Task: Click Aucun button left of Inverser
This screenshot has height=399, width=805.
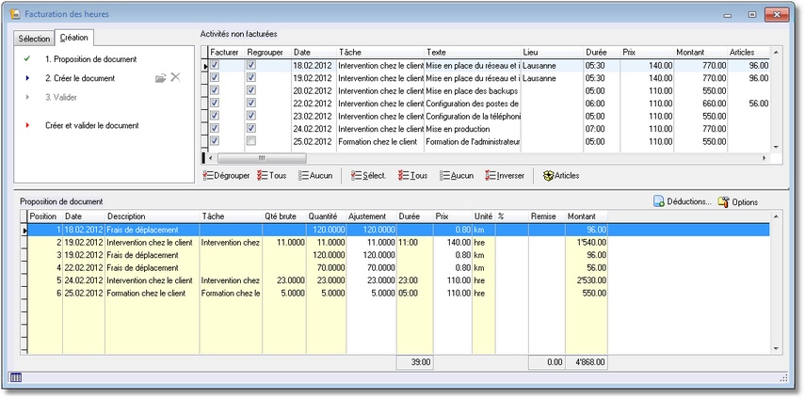Action: click(x=456, y=175)
